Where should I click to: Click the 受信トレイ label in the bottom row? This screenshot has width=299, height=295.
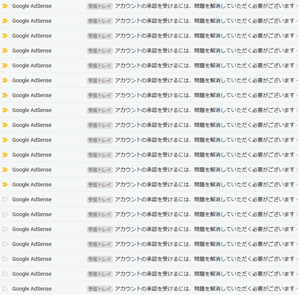coord(99,289)
